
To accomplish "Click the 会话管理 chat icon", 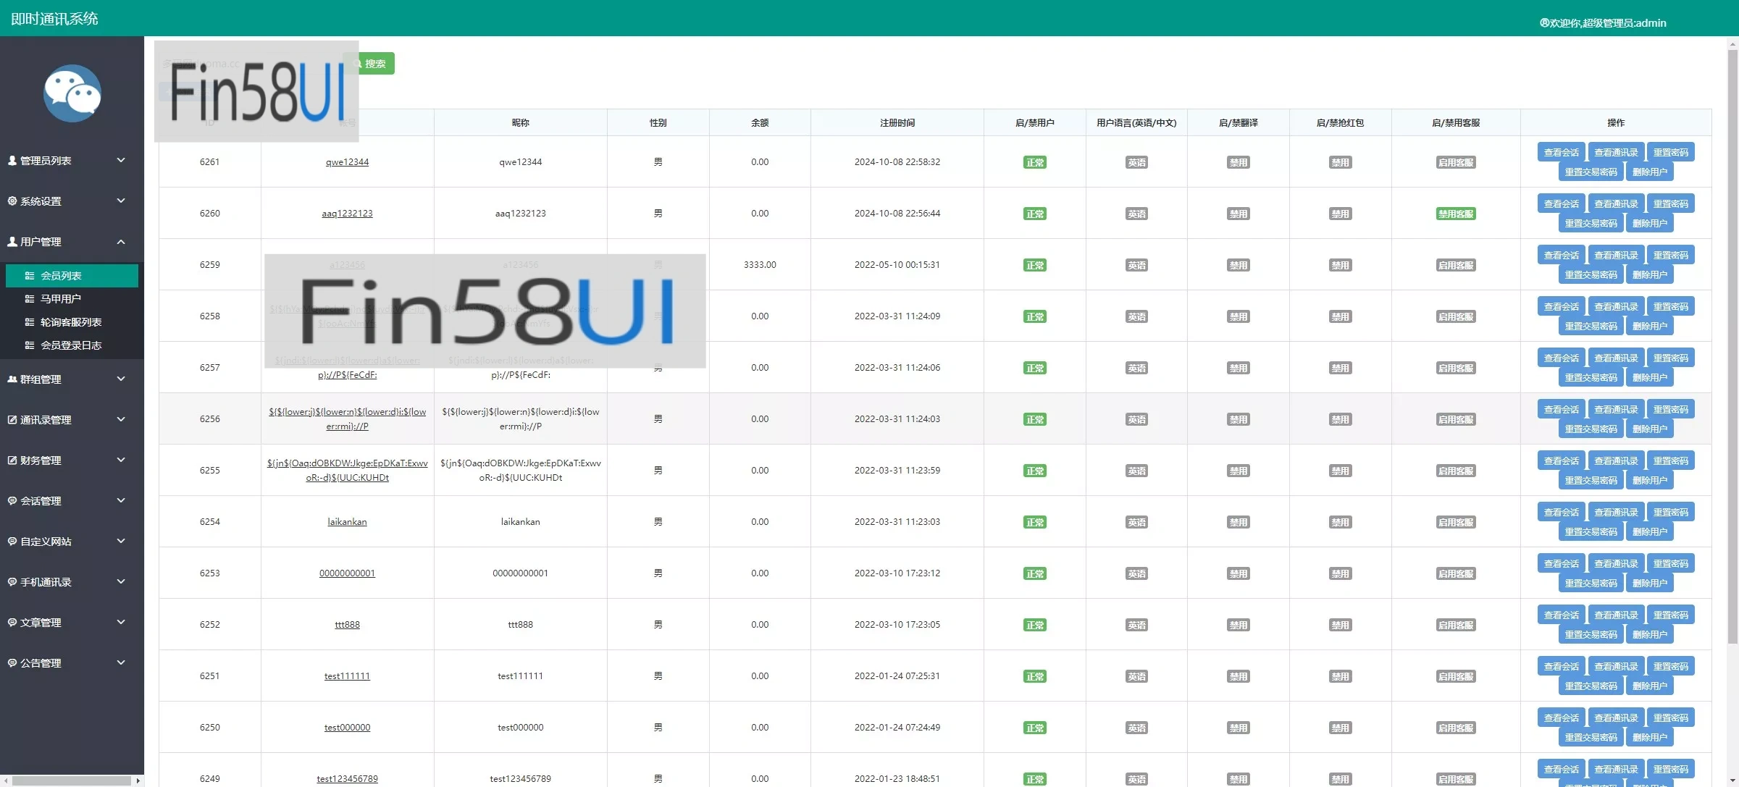I will pos(12,501).
